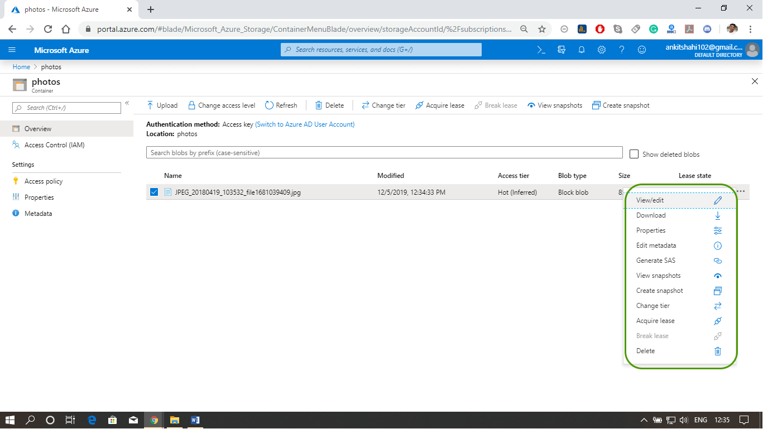This screenshot has height=429, width=763.
Task: Collapse the left sidebar menu chevron
Action: (127, 103)
